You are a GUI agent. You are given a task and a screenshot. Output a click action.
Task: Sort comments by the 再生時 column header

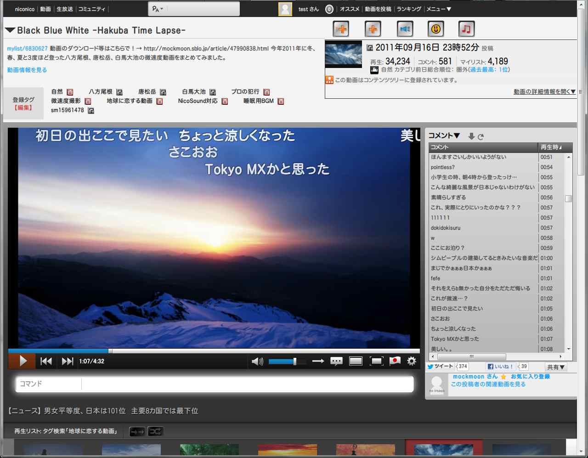[555, 147]
